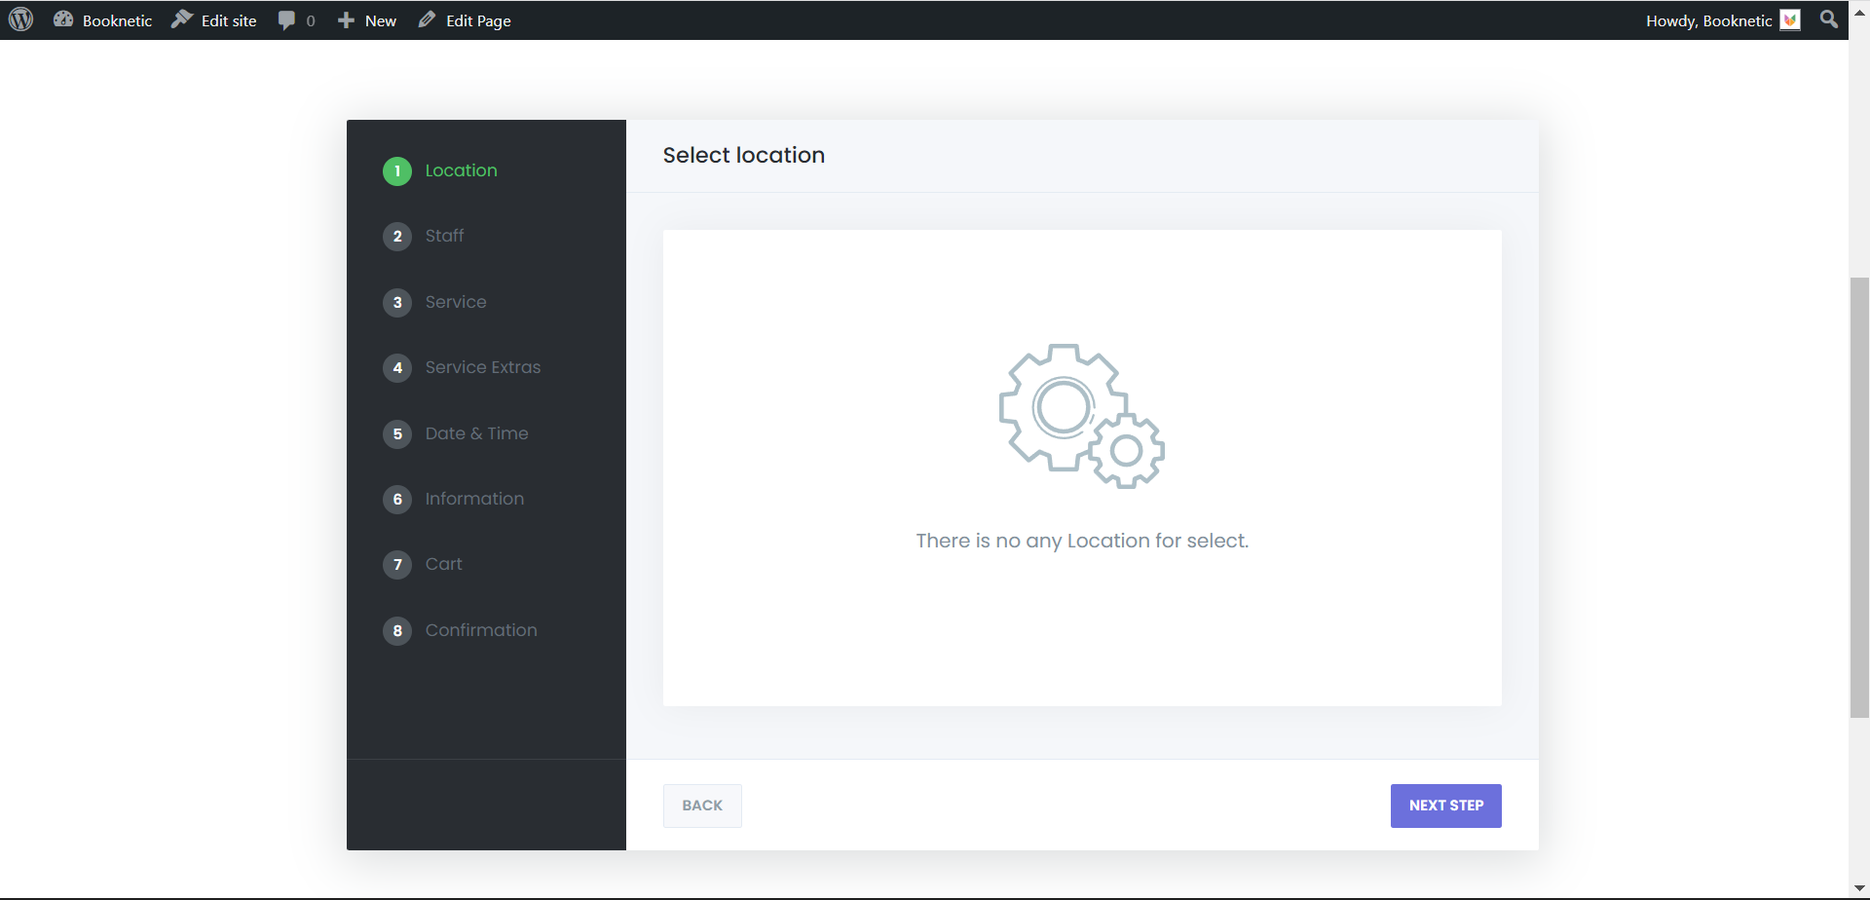Viewport: 1870px width, 900px height.
Task: Open the Edit site link
Action: (213, 20)
